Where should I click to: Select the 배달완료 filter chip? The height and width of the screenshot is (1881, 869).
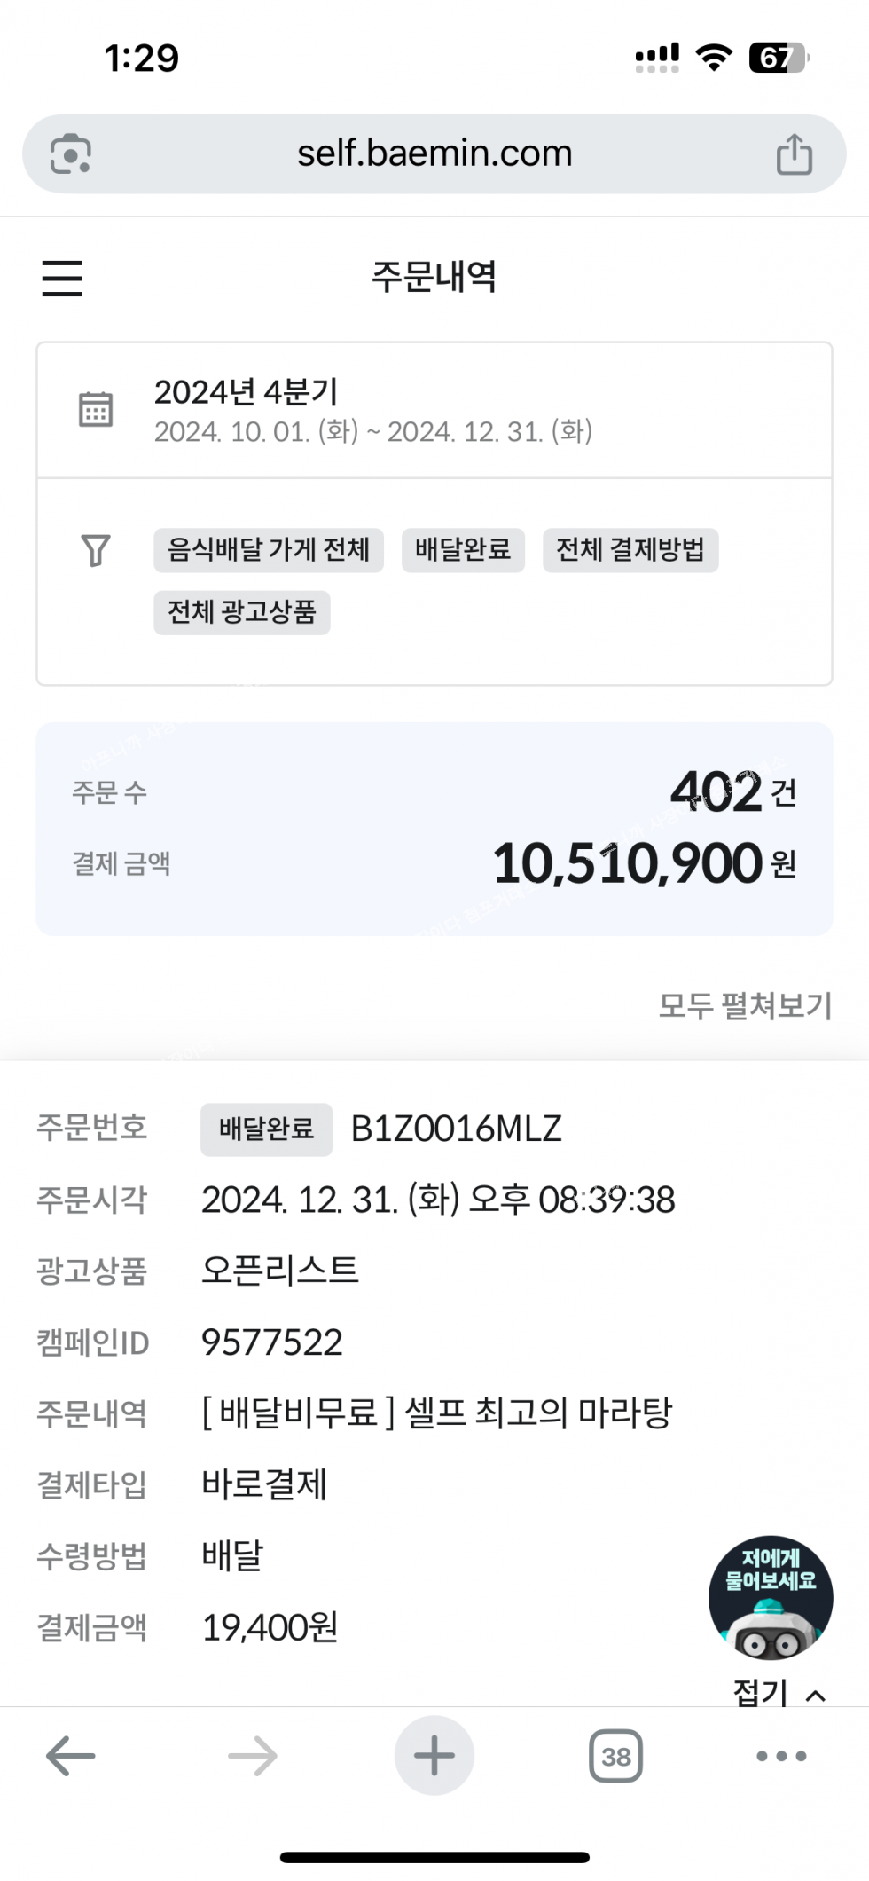click(x=463, y=550)
